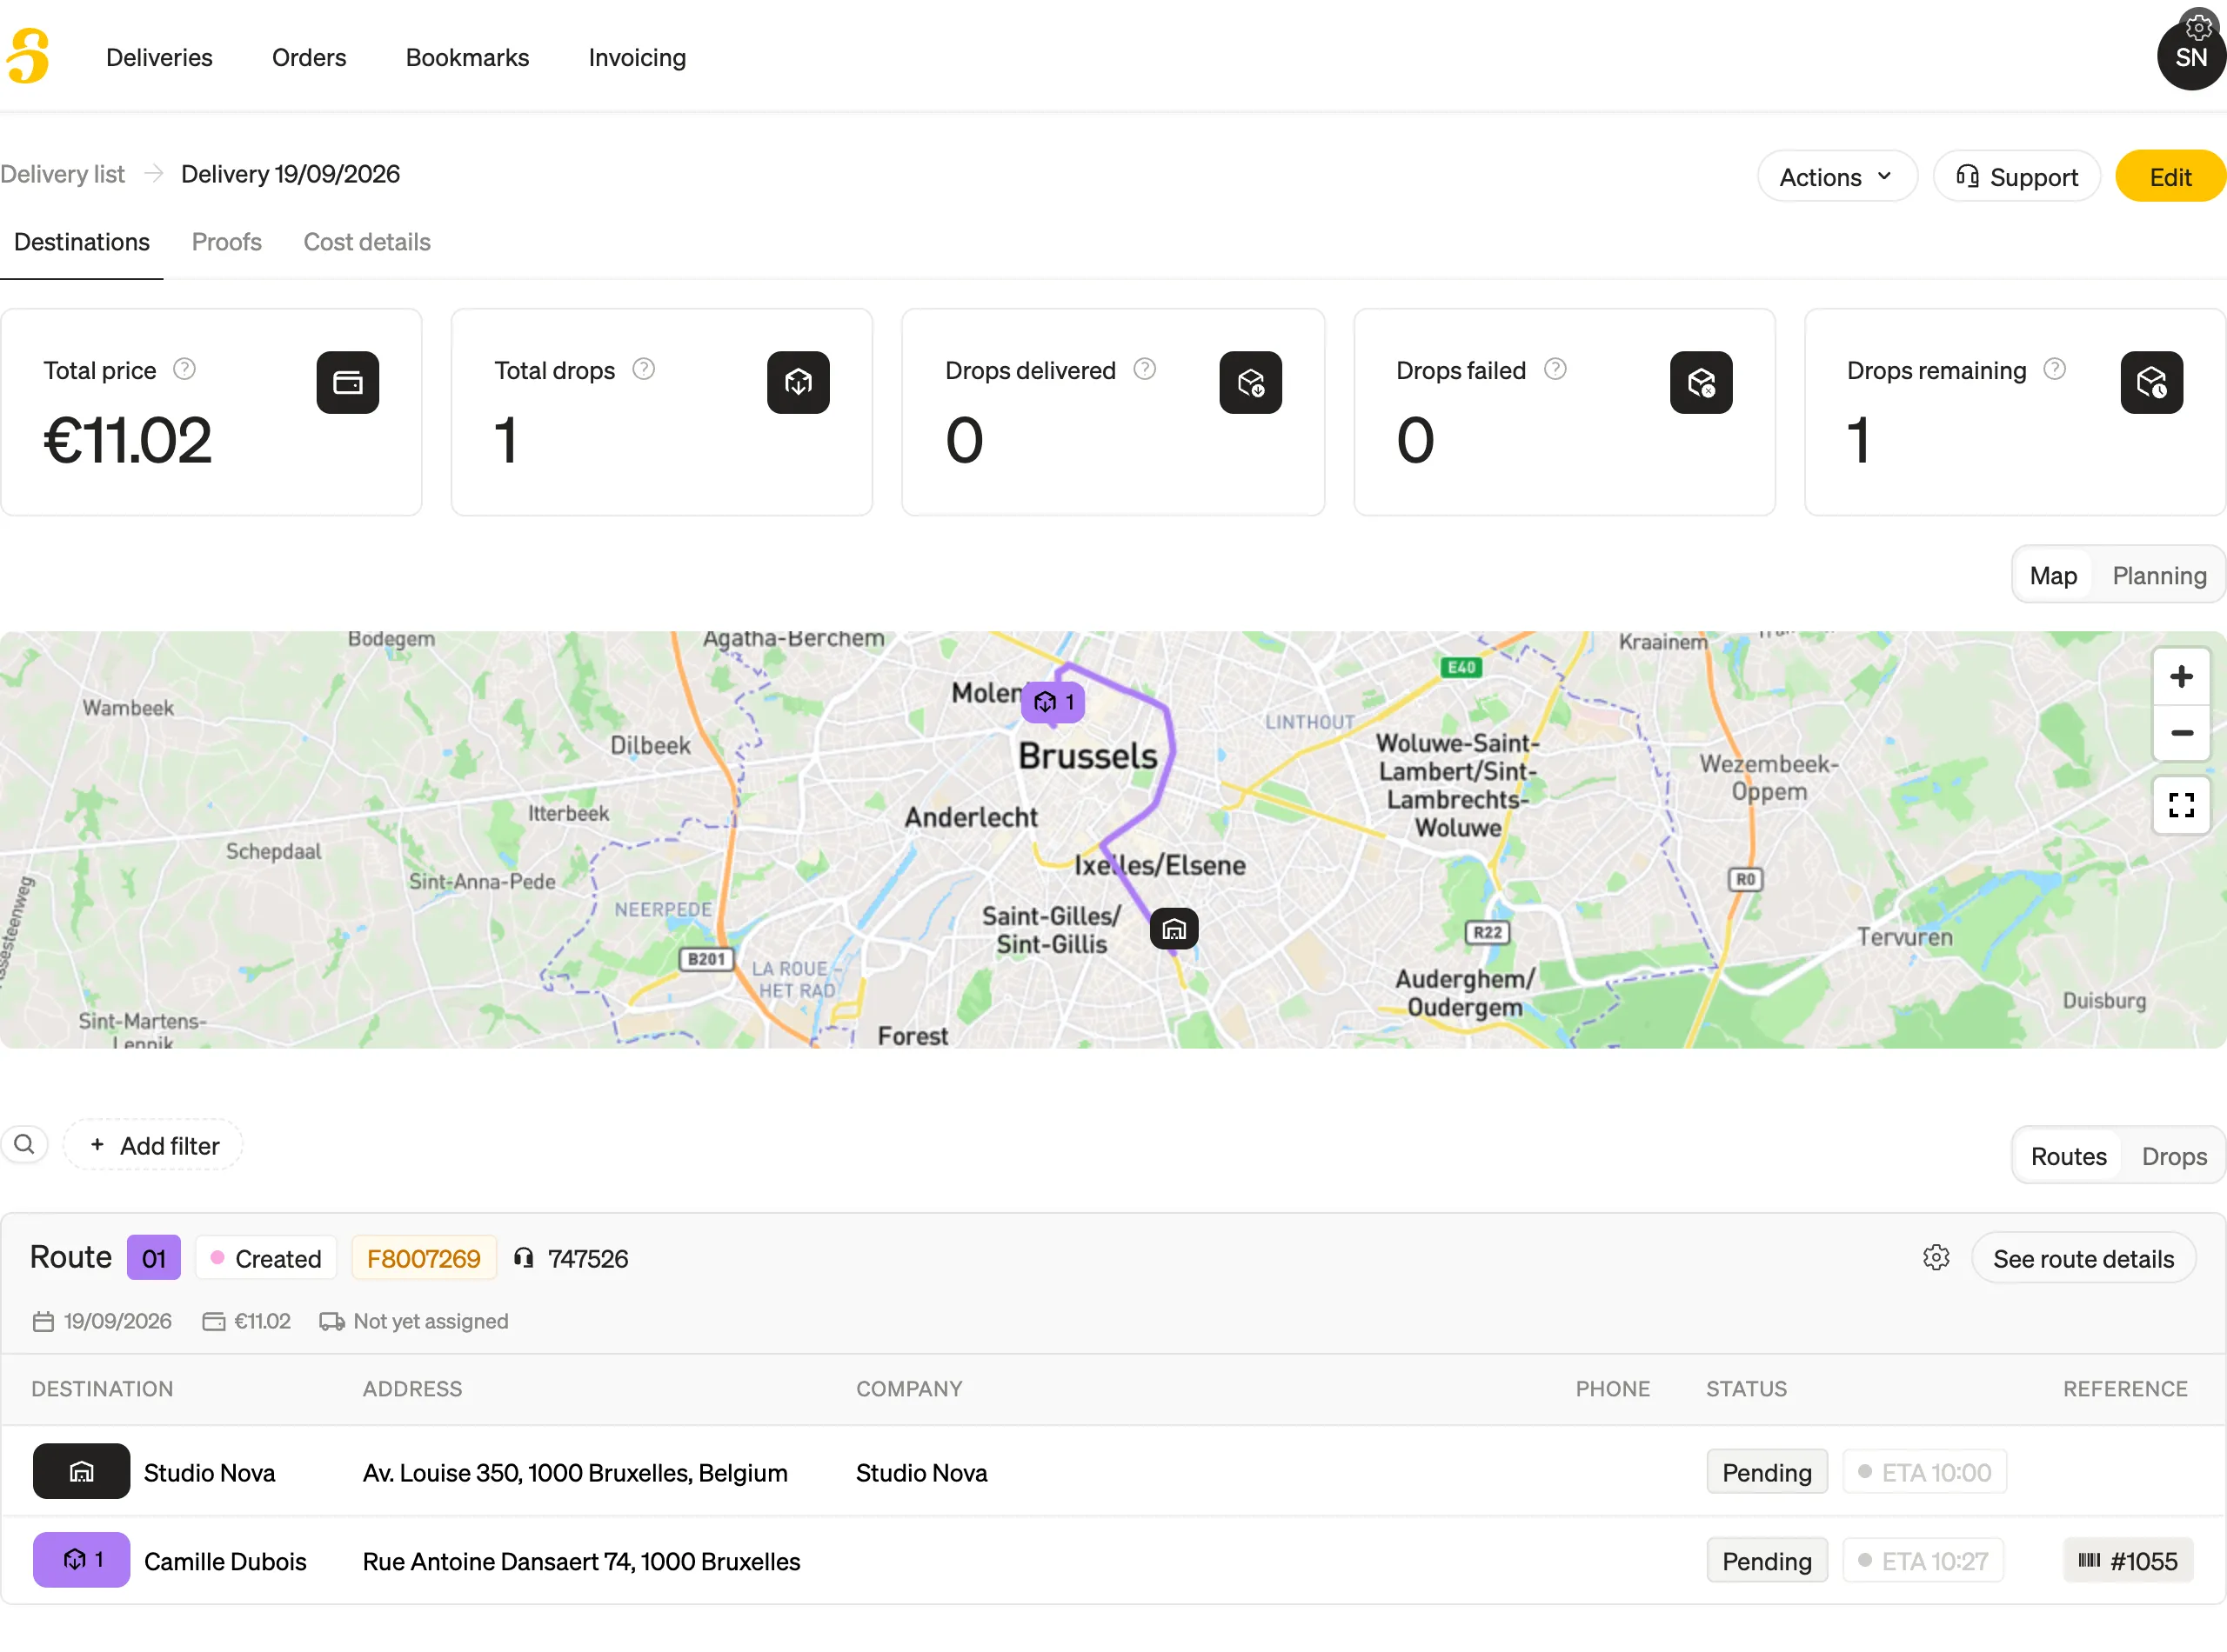This screenshot has height=1652, width=2227.
Task: Click the #1055 barcode reference
Action: pyautogui.click(x=2127, y=1560)
